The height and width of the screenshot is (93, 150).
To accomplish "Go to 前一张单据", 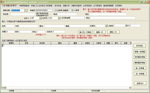I will point(140,68).
